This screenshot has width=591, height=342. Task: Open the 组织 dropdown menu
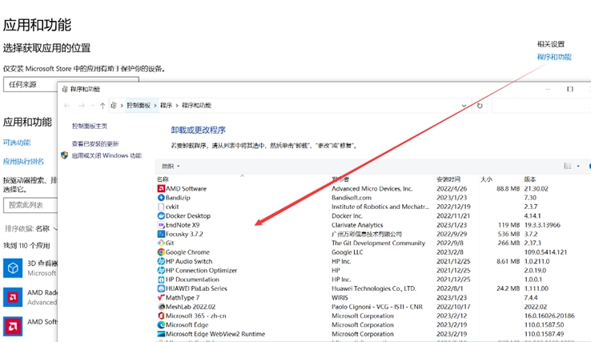171,167
